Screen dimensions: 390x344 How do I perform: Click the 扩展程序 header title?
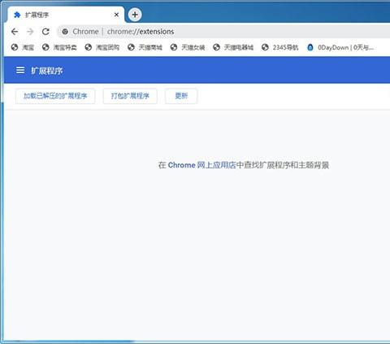coord(47,71)
